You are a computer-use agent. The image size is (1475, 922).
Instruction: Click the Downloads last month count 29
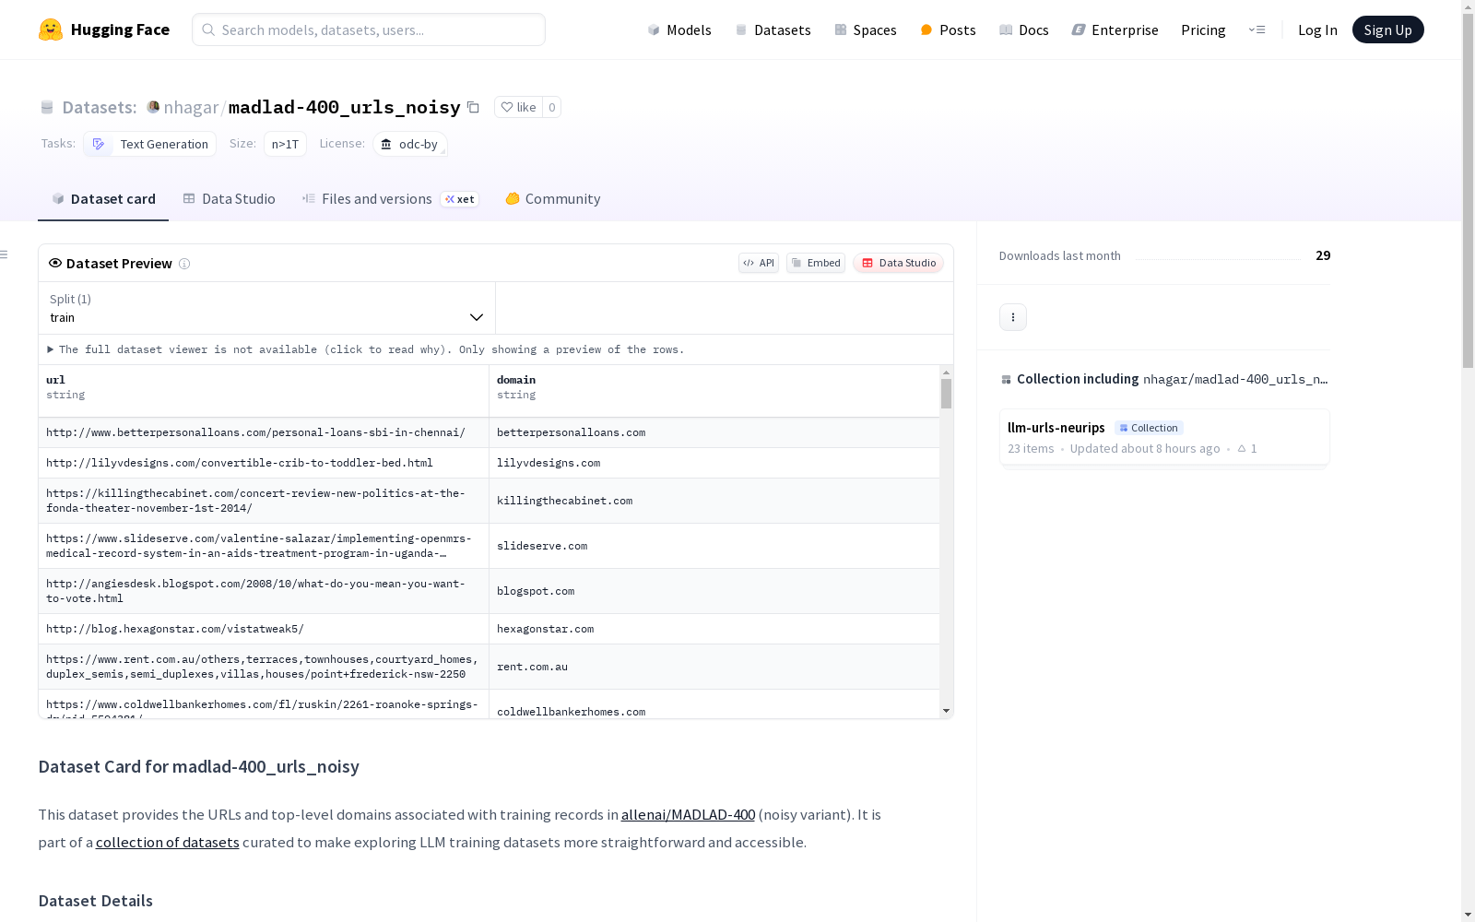point(1323,255)
